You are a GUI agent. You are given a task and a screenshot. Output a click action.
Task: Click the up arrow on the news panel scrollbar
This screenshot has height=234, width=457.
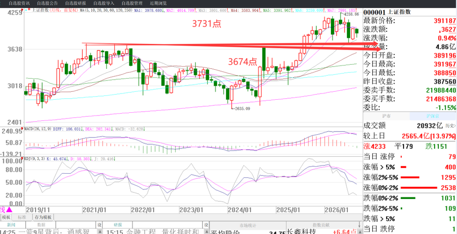coord(99,232)
